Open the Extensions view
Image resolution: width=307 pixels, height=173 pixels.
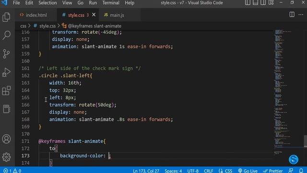click(6, 90)
